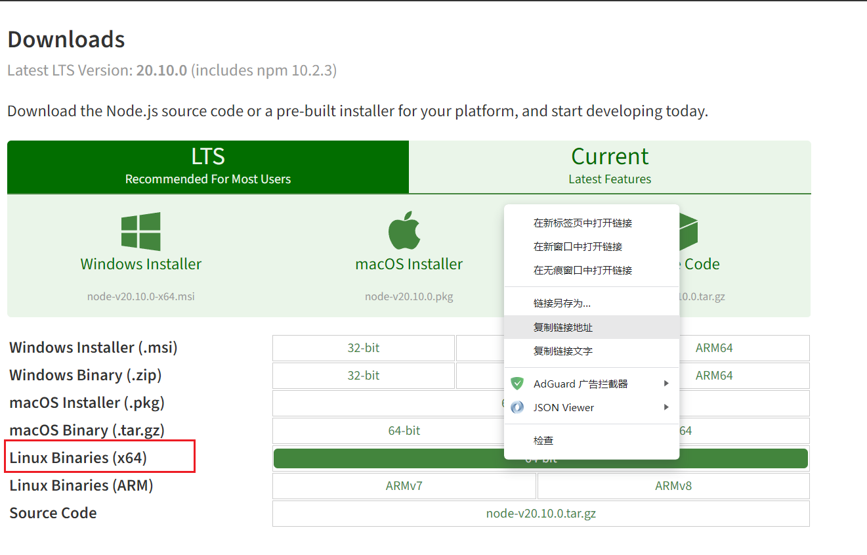
Task: Click the Downloads heading
Action: pos(66,39)
